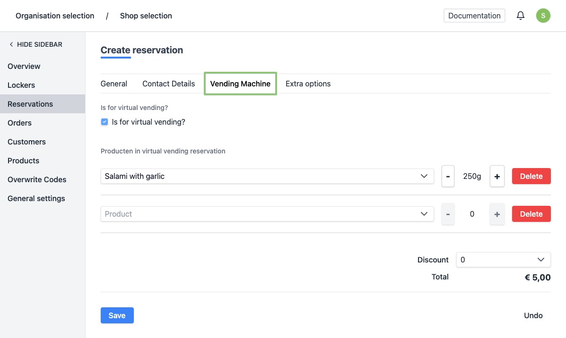Switch to the Contact Details tab

click(x=168, y=84)
